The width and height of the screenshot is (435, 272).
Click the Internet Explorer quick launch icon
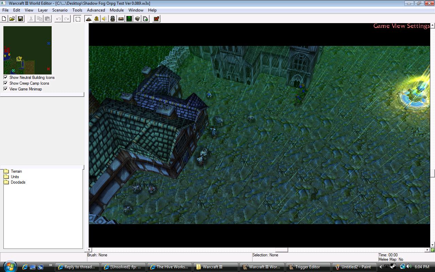25,267
